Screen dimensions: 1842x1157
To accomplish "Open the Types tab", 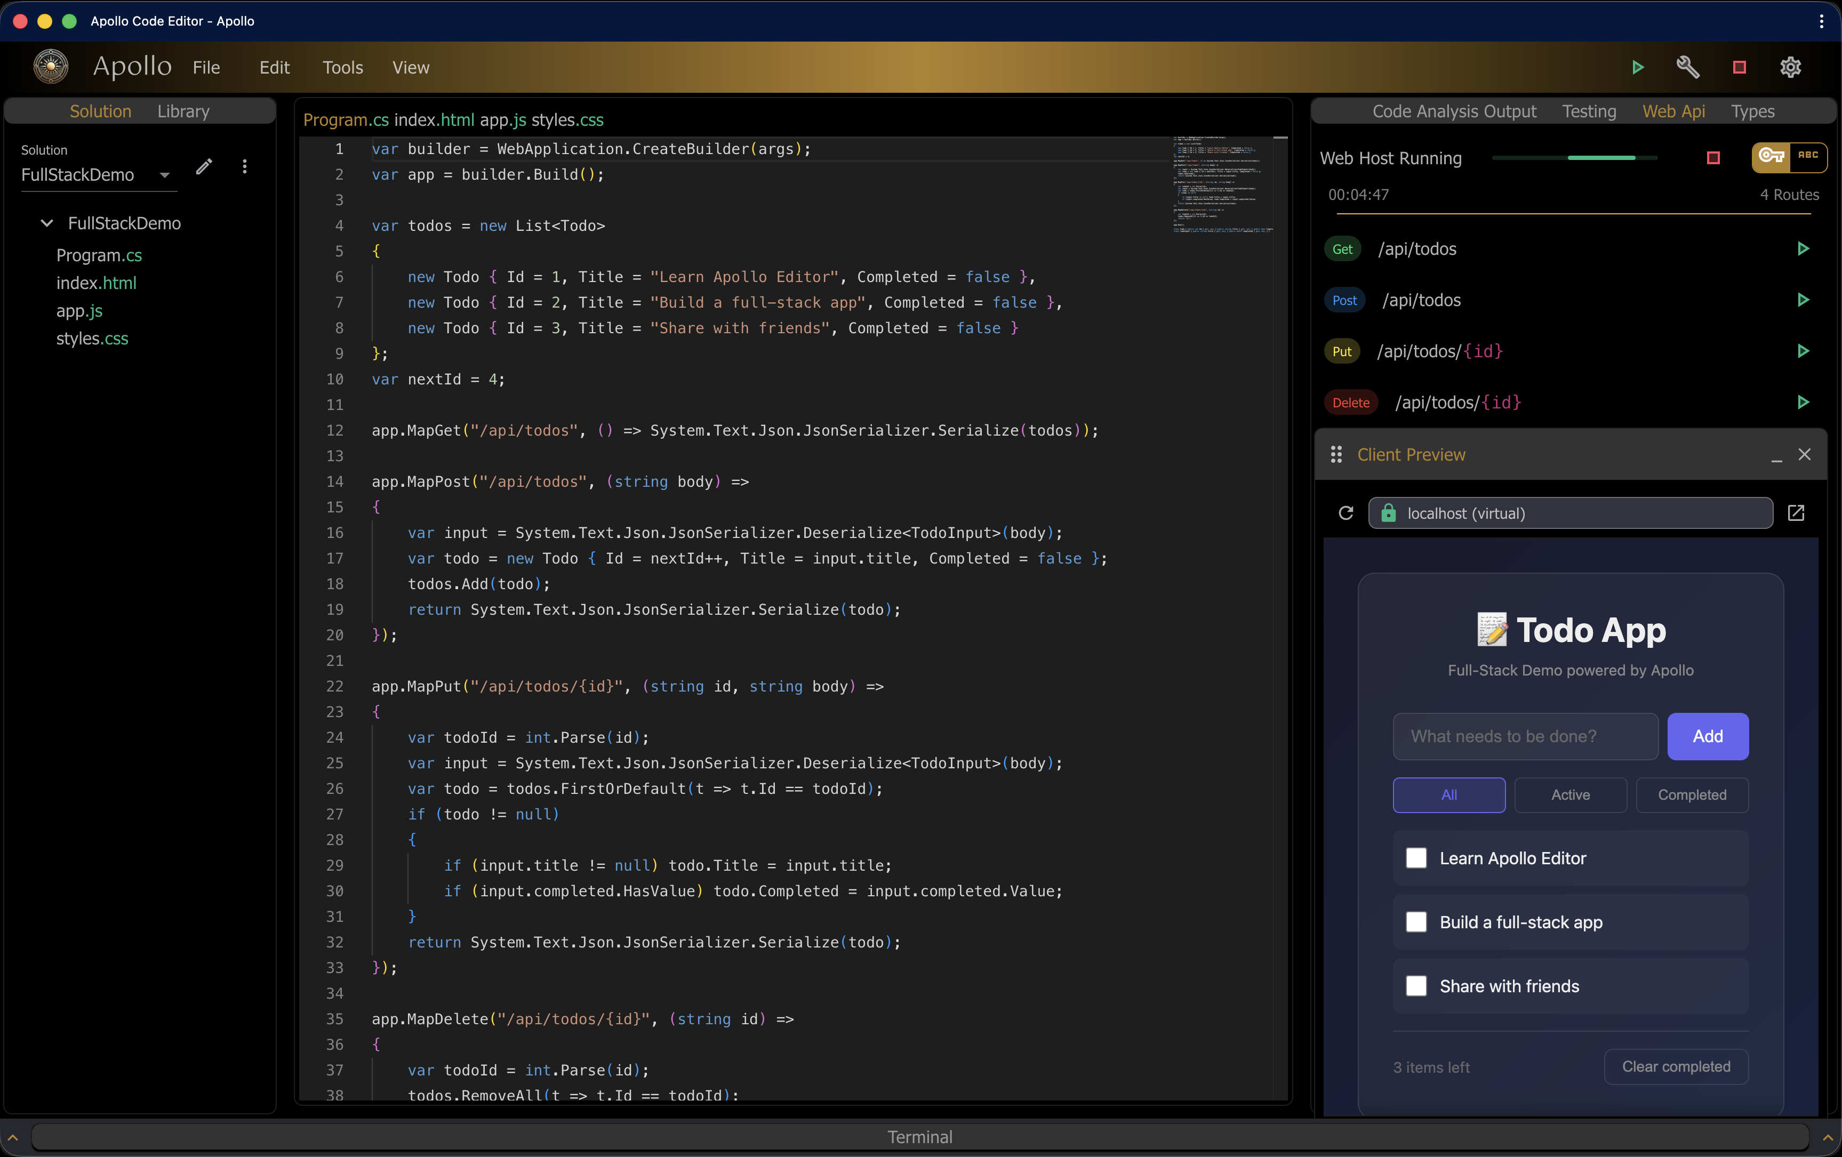I will (1752, 111).
